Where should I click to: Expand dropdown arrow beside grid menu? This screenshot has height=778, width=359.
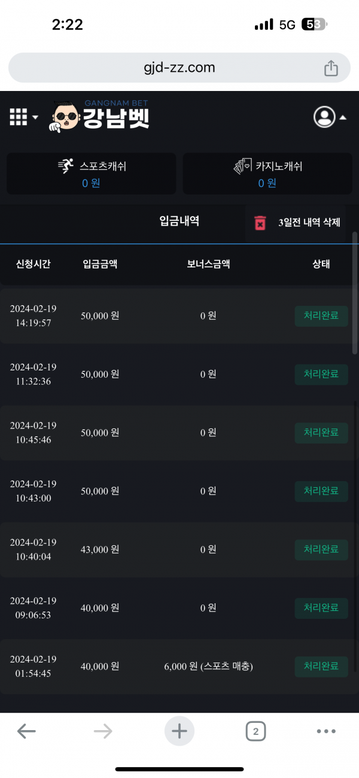(35, 117)
